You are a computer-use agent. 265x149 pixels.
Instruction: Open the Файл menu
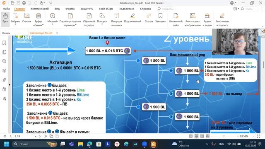pos(6,9)
